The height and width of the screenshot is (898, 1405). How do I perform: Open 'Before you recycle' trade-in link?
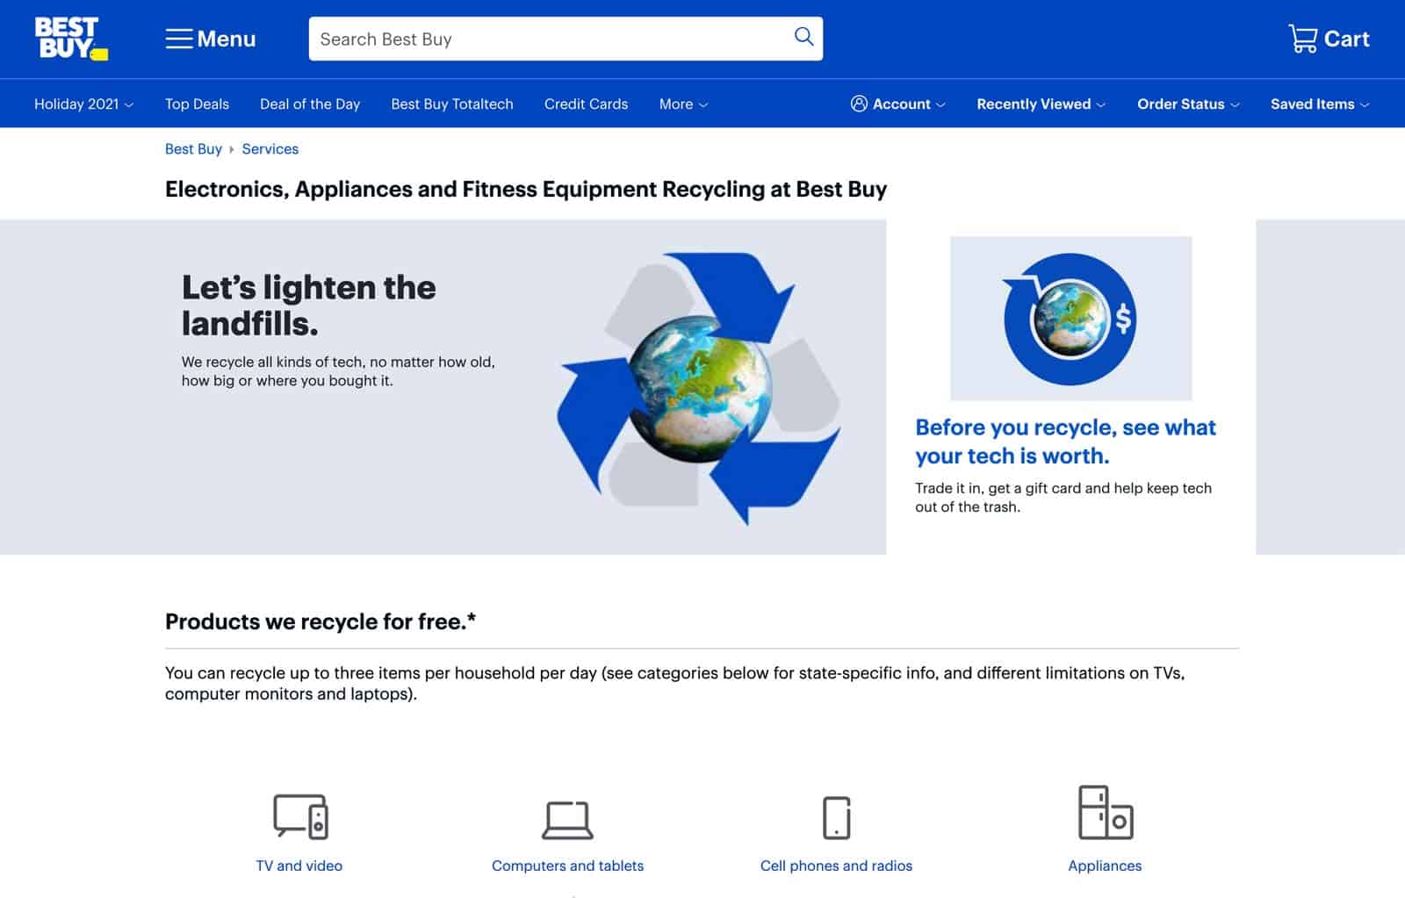1065,442
